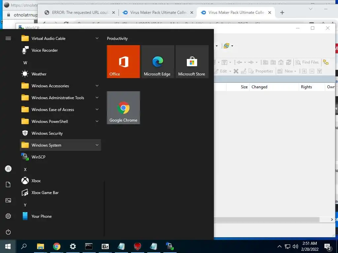The height and width of the screenshot is (253, 338).
Task: Open the Microsoft Store tile
Action: (192, 62)
